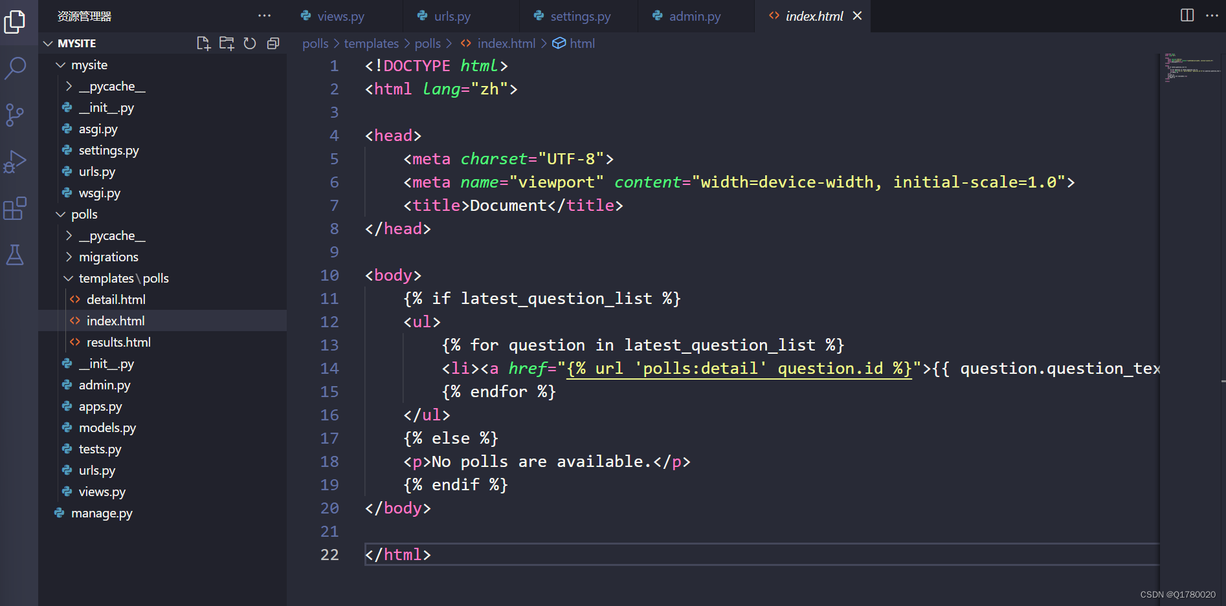Open manage.py in the explorer
Screen dimensions: 1226x606
(162, 513)
